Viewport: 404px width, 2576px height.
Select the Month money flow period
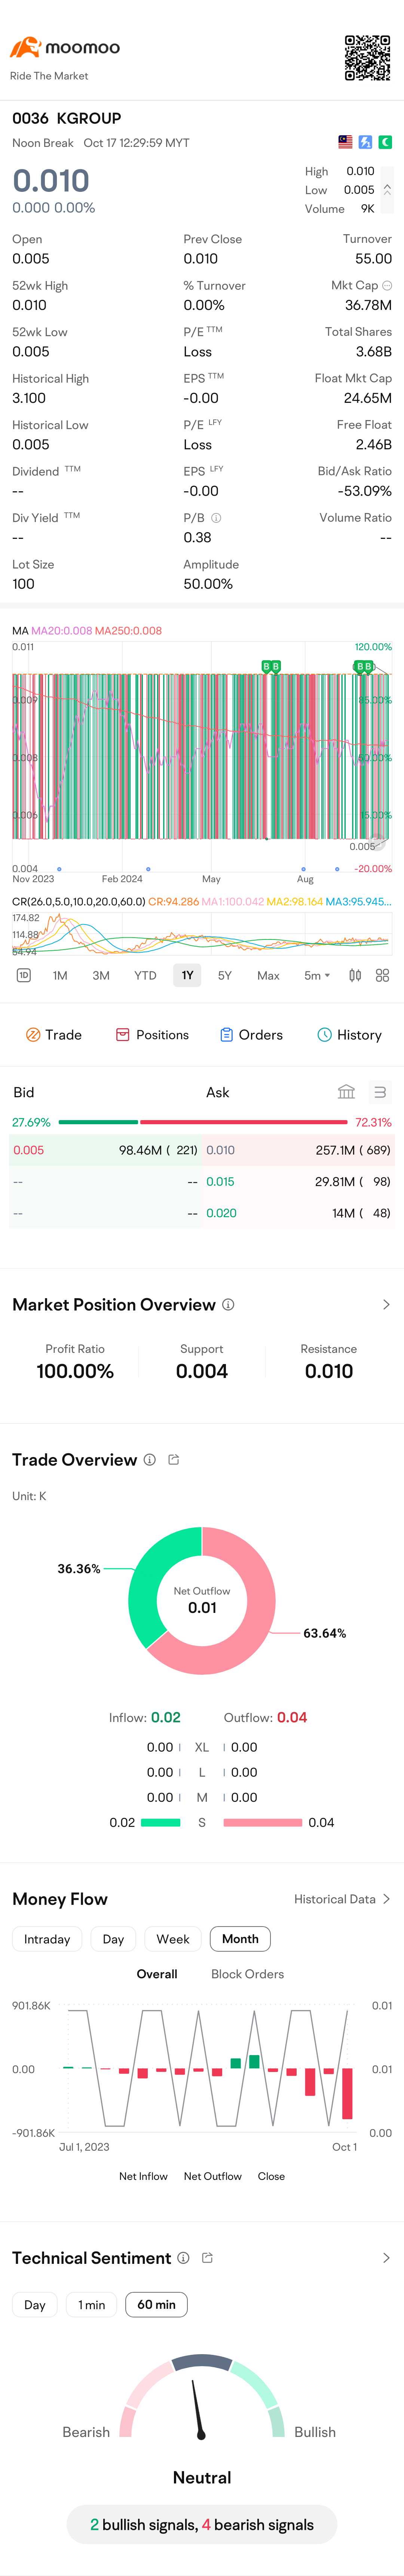[x=241, y=1939]
